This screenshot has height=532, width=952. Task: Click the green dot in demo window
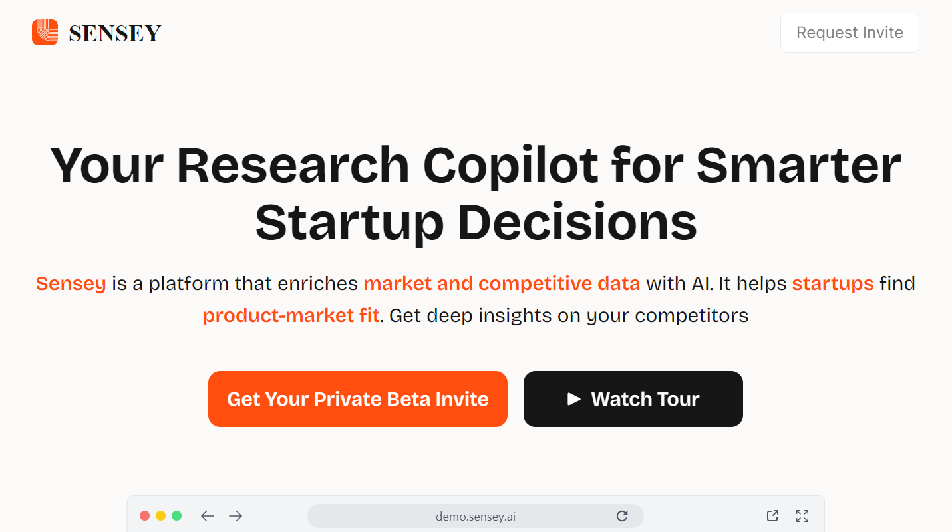[176, 516]
